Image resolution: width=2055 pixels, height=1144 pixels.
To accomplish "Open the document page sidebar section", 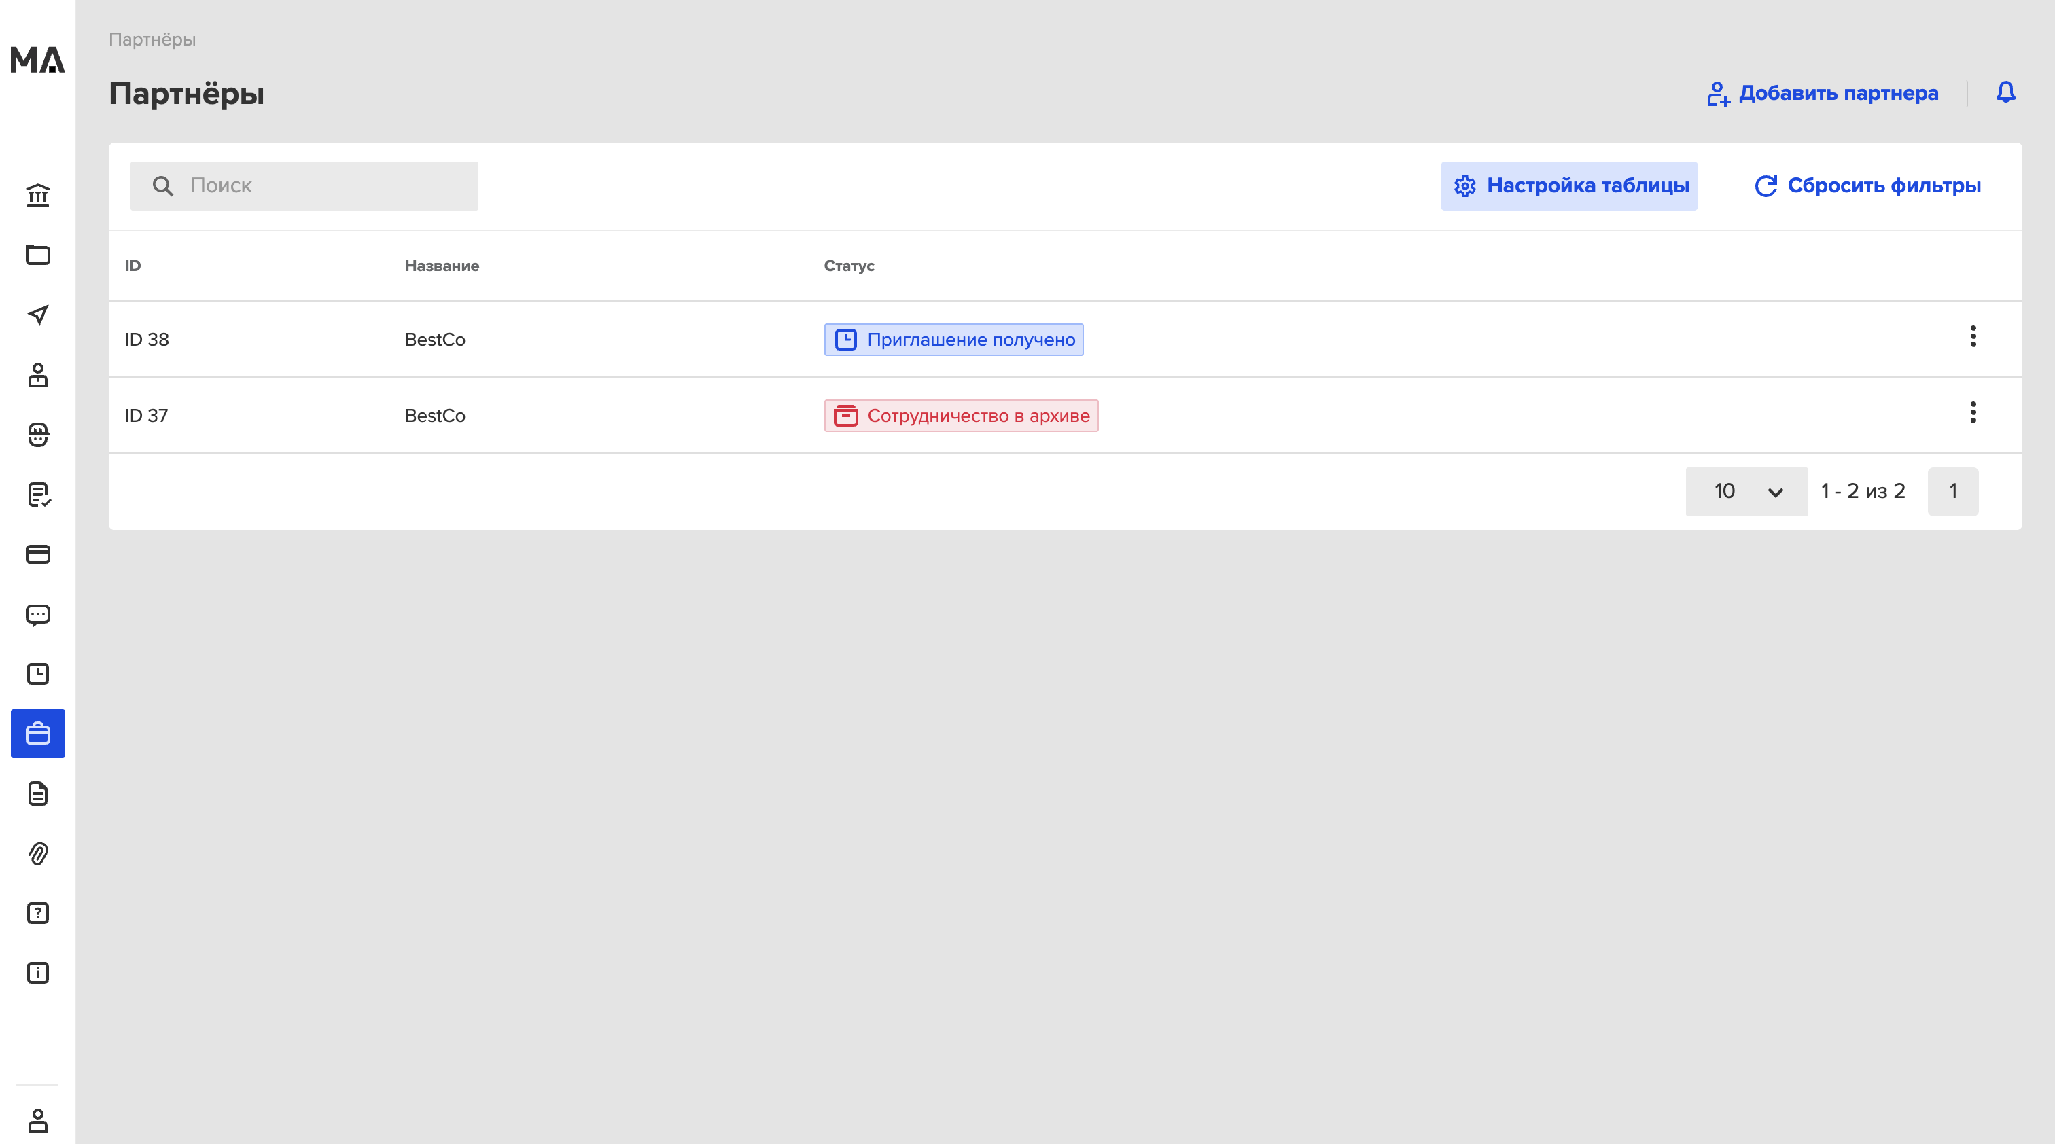I will 37,794.
